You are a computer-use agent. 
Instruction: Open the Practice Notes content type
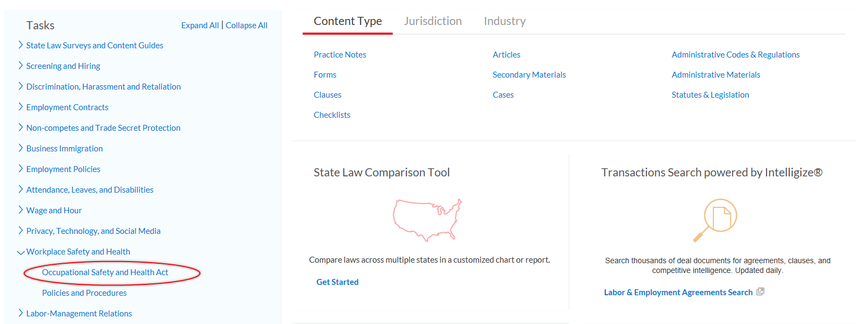pos(340,55)
